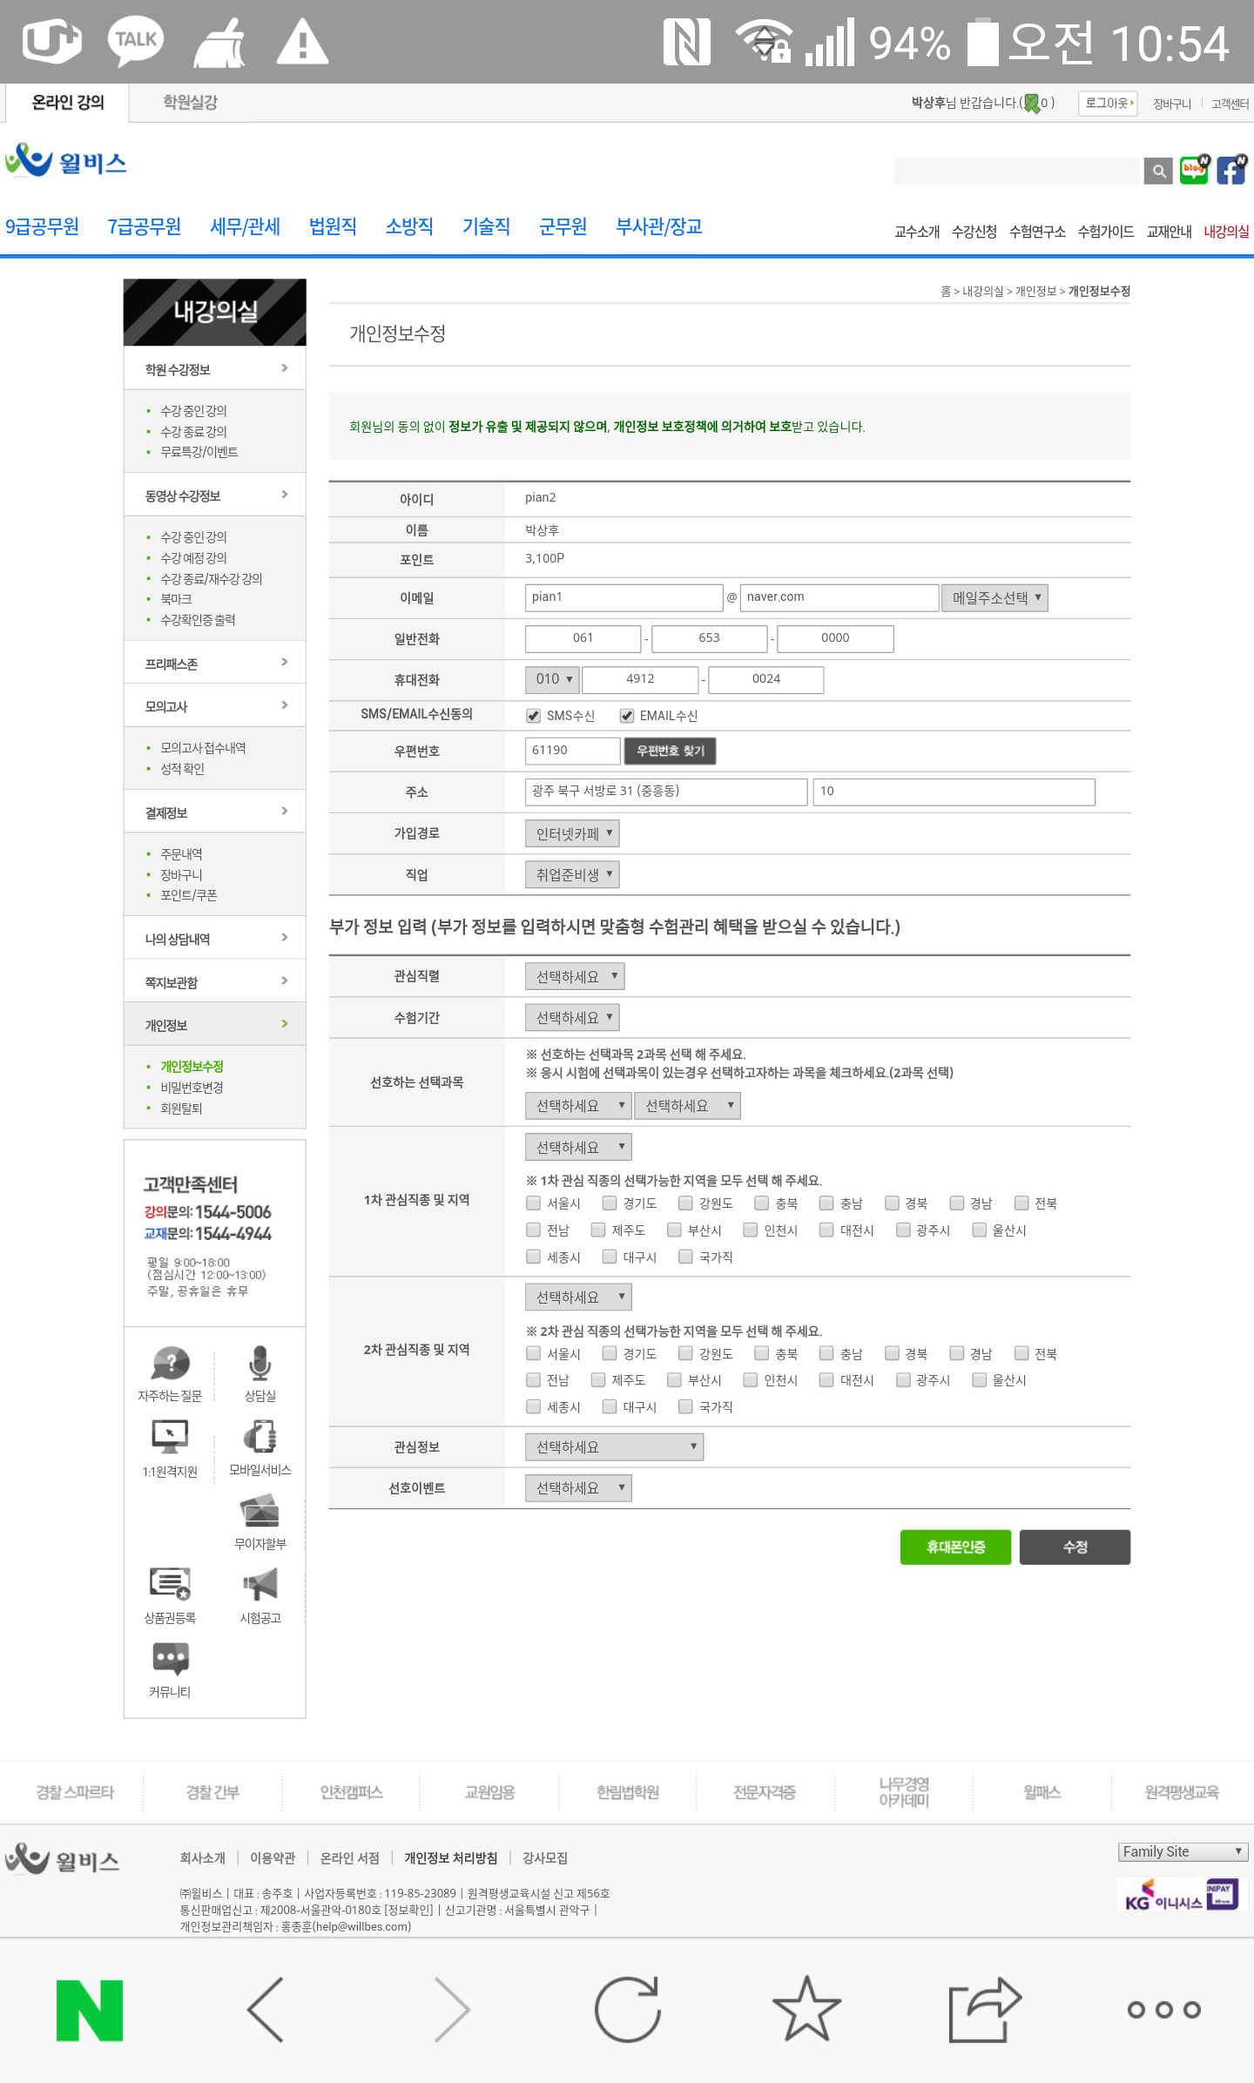Open the 010 mobile prefix dropdown
The image size is (1254, 2083).
click(552, 679)
